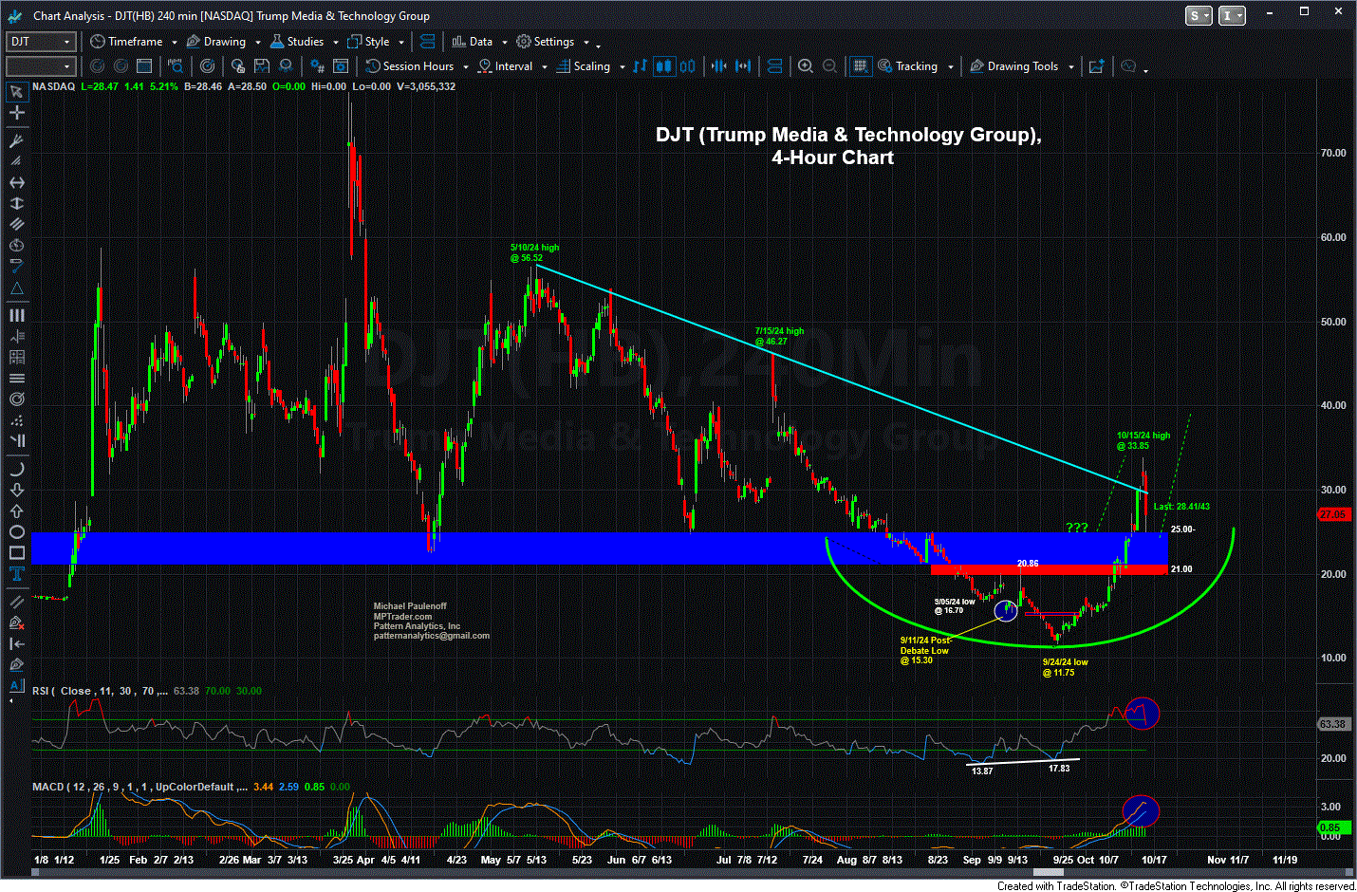Click the arrow-to-left-bar icon in sidebar
Image resolution: width=1357 pixels, height=892 pixels.
[16, 643]
